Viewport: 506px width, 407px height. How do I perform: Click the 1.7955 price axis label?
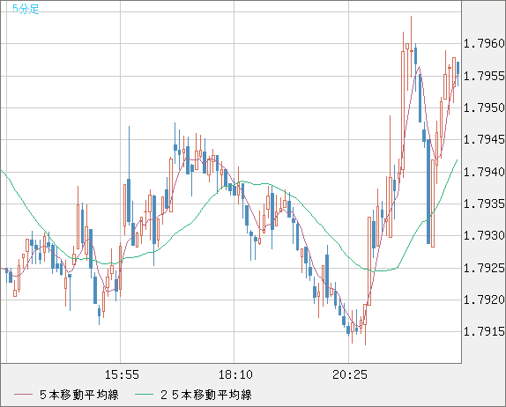484,76
